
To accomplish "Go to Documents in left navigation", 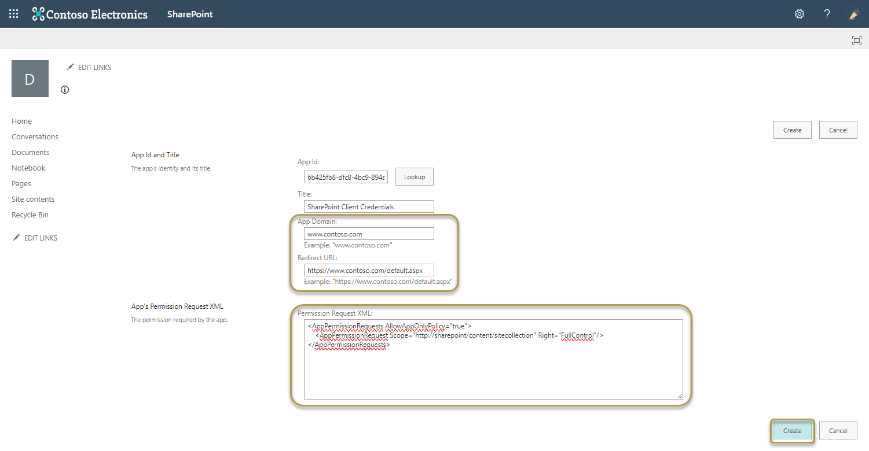I will click(x=30, y=152).
